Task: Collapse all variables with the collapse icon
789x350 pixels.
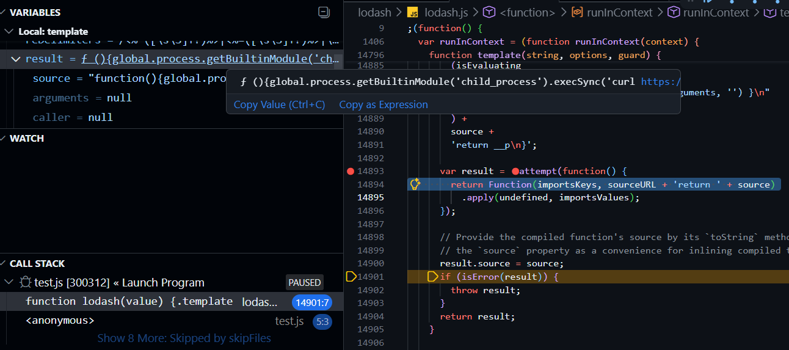Action: point(324,12)
